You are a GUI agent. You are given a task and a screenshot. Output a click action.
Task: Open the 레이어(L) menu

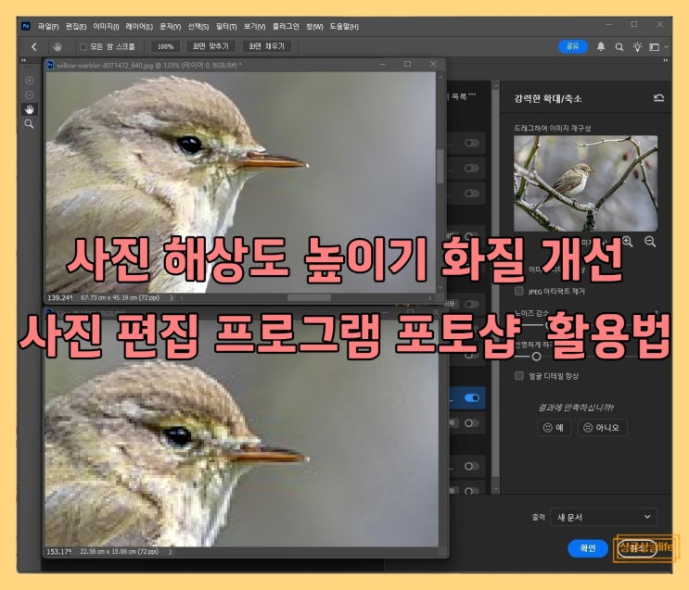(x=139, y=27)
